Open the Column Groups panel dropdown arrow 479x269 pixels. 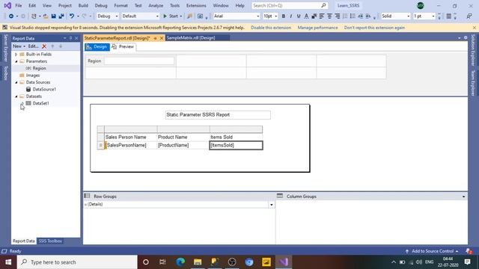(463, 197)
